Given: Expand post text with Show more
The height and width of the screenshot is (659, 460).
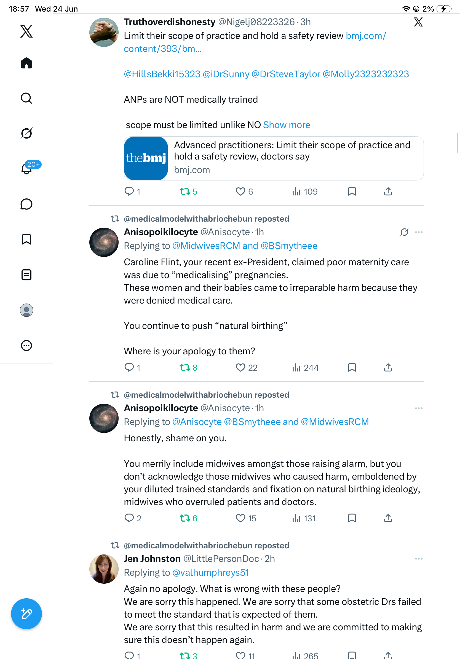Looking at the screenshot, I should click(287, 125).
